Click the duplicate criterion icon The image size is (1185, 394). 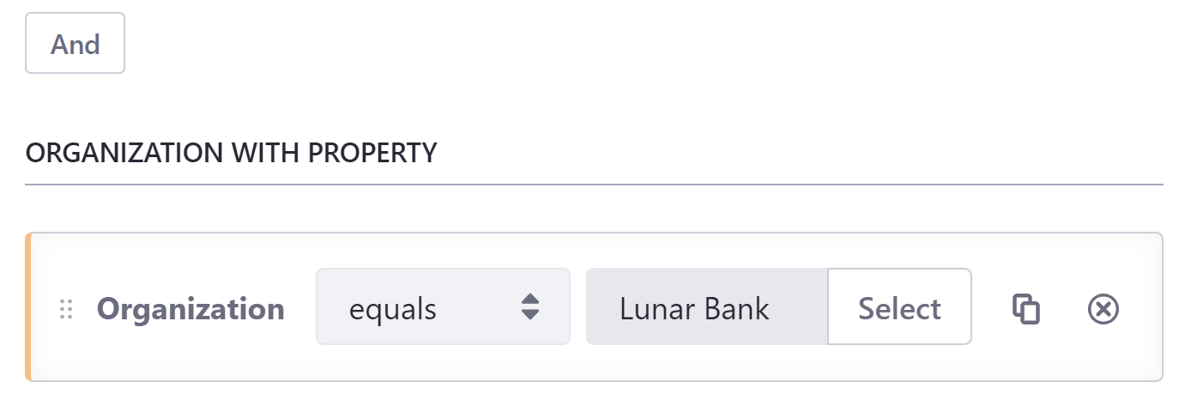point(1026,309)
